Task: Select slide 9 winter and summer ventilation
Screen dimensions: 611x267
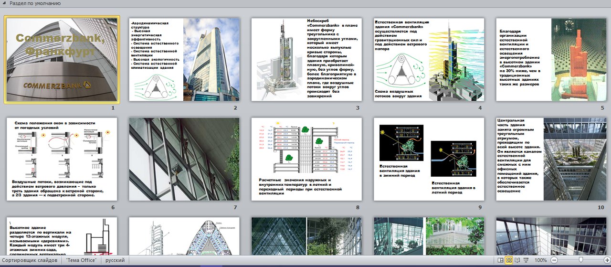Action: tap(429, 159)
